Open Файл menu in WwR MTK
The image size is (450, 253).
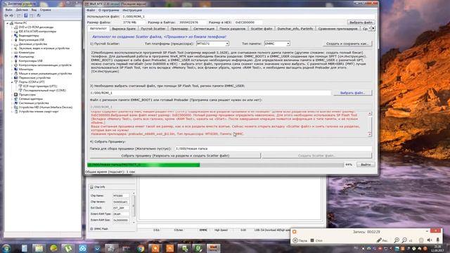coord(91,11)
